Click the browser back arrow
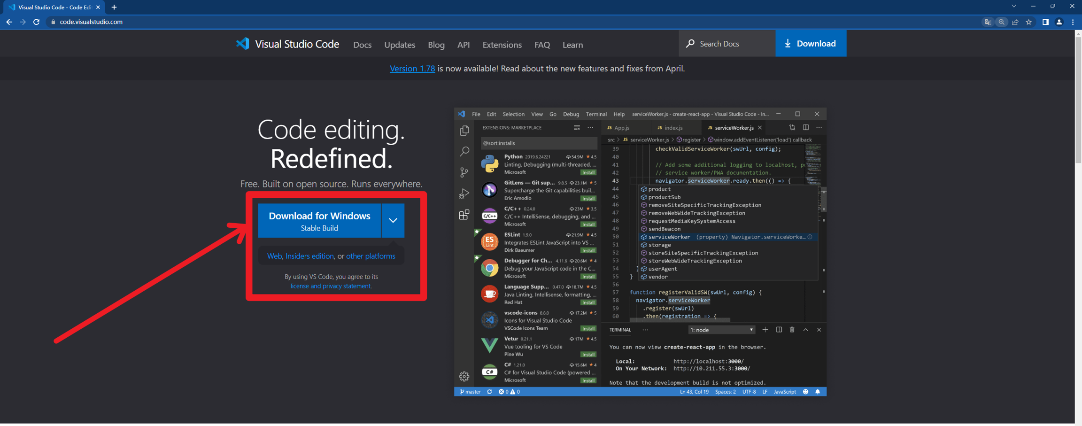The width and height of the screenshot is (1082, 426). click(x=9, y=22)
